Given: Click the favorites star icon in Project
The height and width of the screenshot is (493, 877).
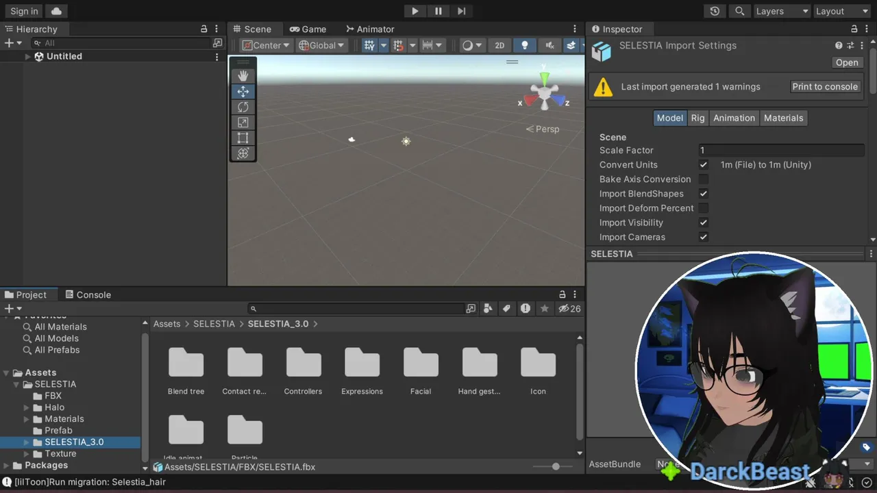Looking at the screenshot, I should coord(545,309).
